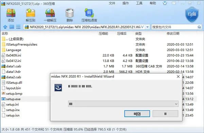Sort by 压缩前 column header
The width and height of the screenshot is (204, 133).
pyautogui.click(x=103, y=33)
